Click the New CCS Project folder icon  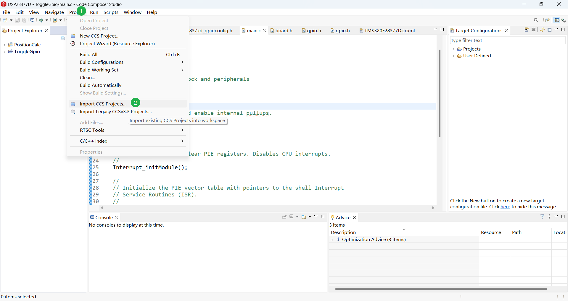[73, 36]
